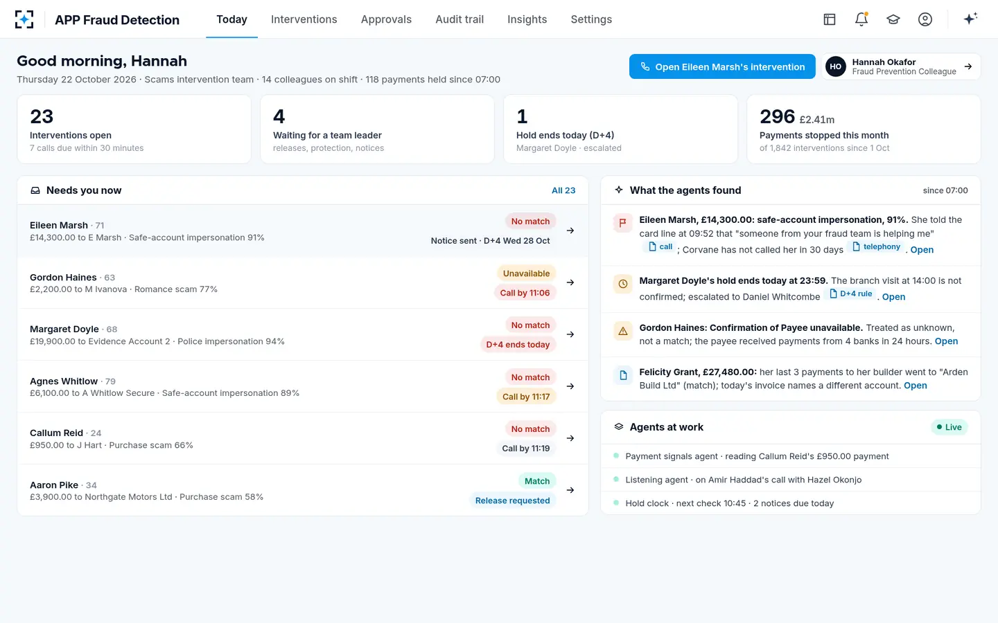
Task: Click the 23 Interventions open card
Action: point(134,129)
